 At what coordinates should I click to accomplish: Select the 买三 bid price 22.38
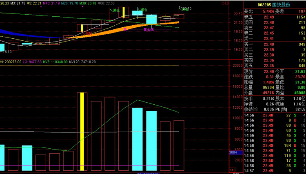click(269, 55)
